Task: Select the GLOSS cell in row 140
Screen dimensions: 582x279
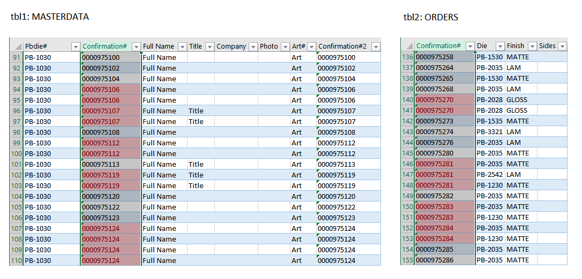Action: tap(517, 100)
